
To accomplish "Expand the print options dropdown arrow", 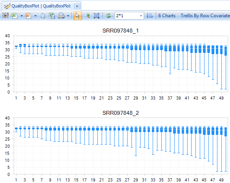I will pyautogui.click(x=68, y=16).
